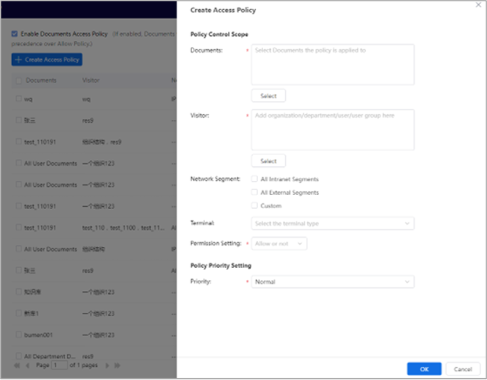The image size is (487, 380).
Task: Select the test_110191 row checkbox
Action: 19,141
